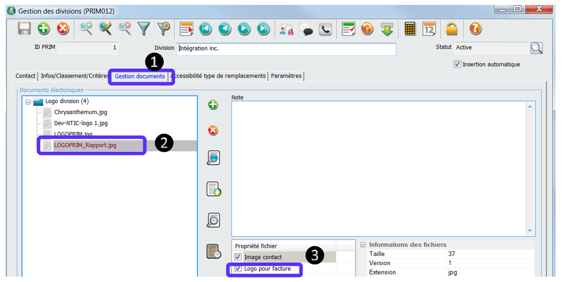Open the Contact tab
This screenshot has width=562, height=282.
[x=25, y=76]
